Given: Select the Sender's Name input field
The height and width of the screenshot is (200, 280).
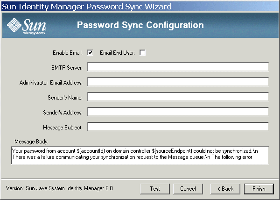Looking at the screenshot, I should pos(178,97).
